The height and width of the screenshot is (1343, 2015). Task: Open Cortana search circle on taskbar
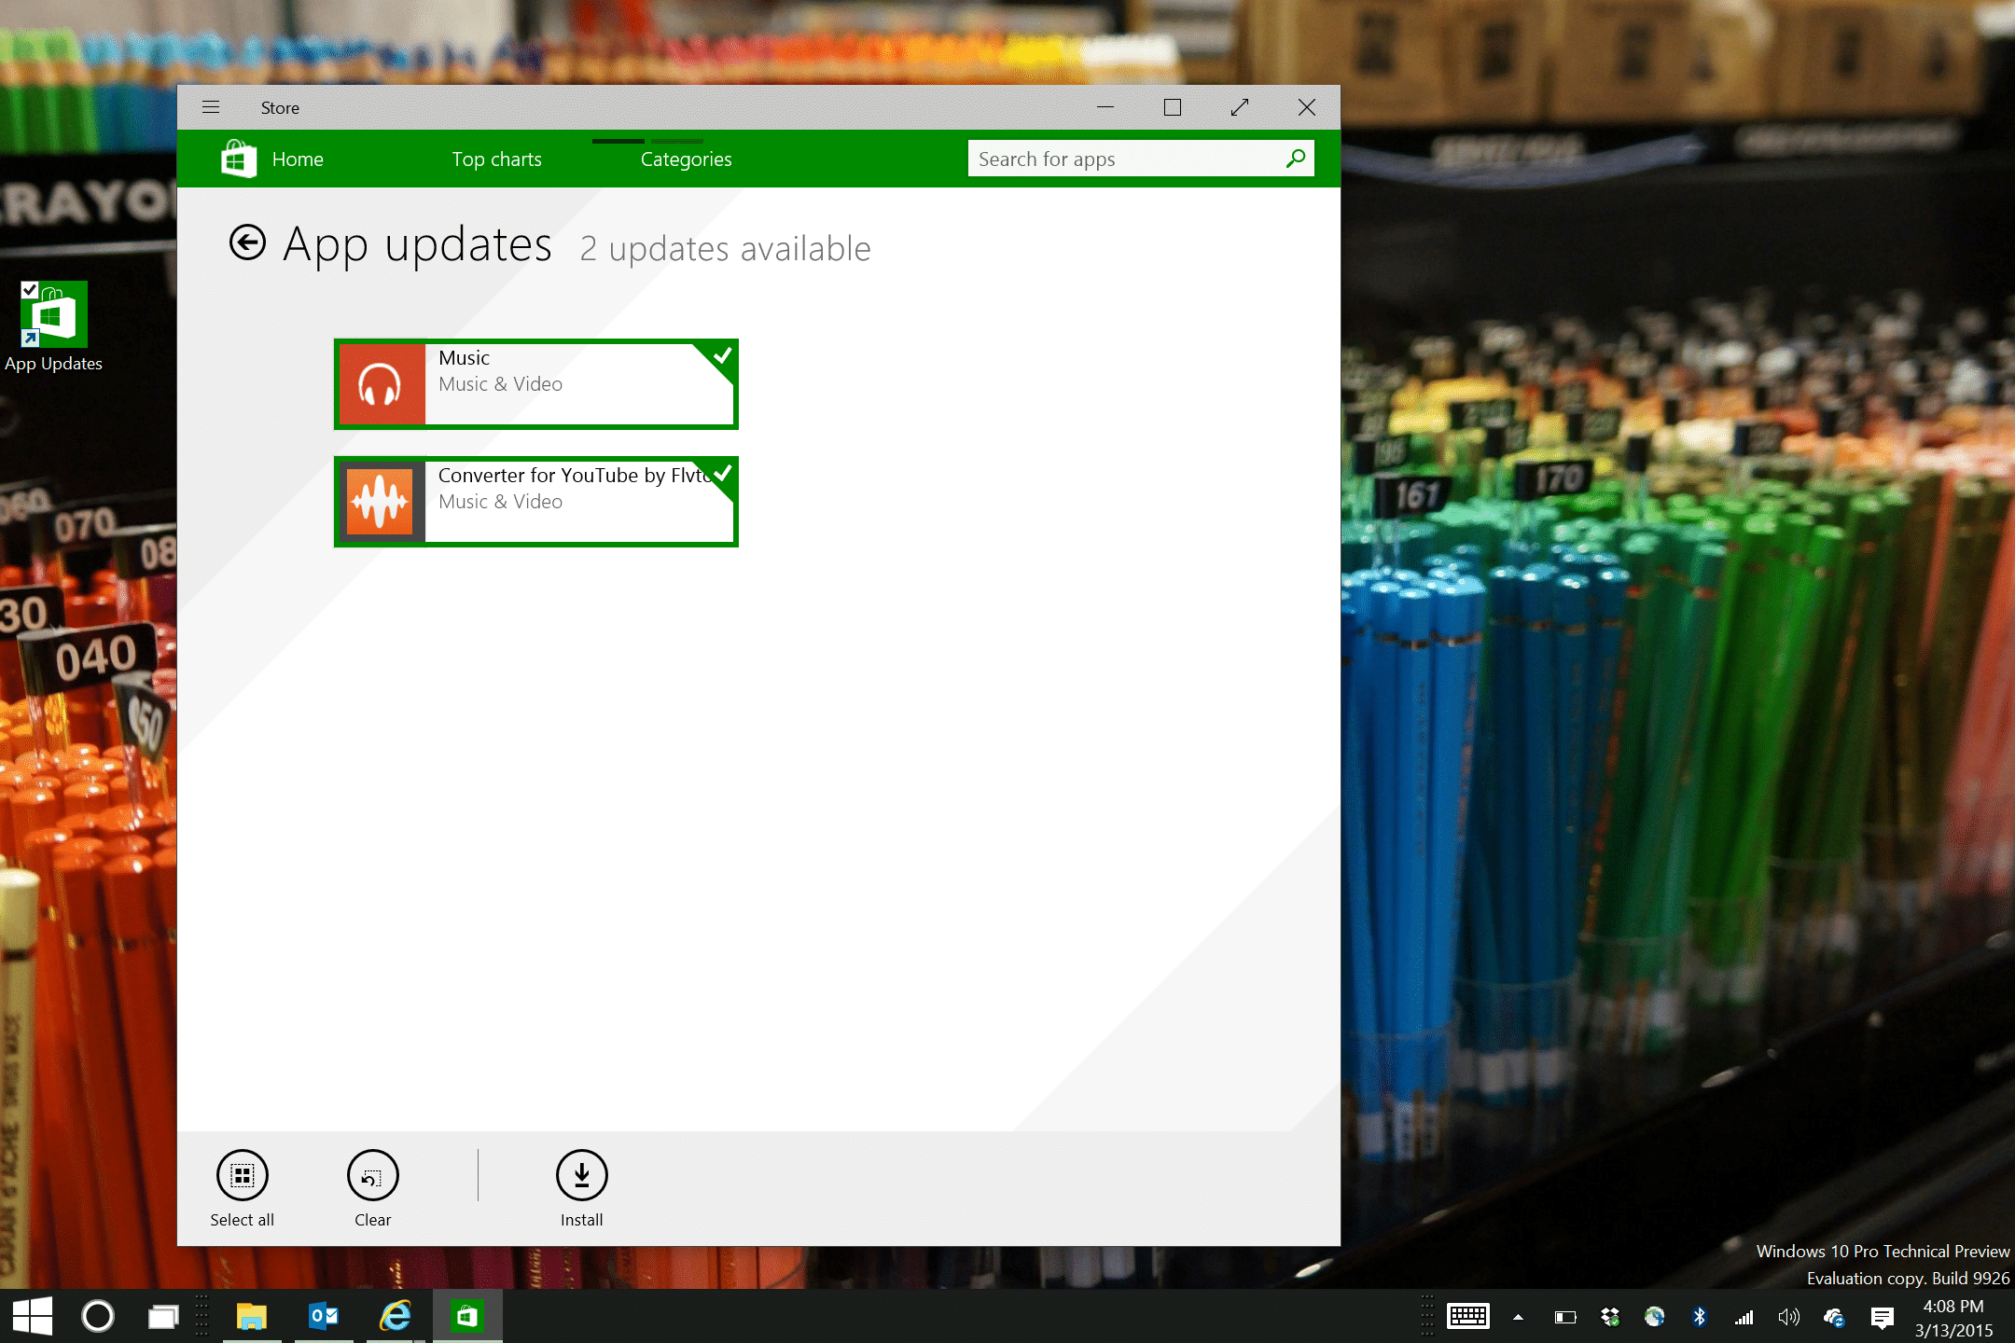[x=98, y=1316]
